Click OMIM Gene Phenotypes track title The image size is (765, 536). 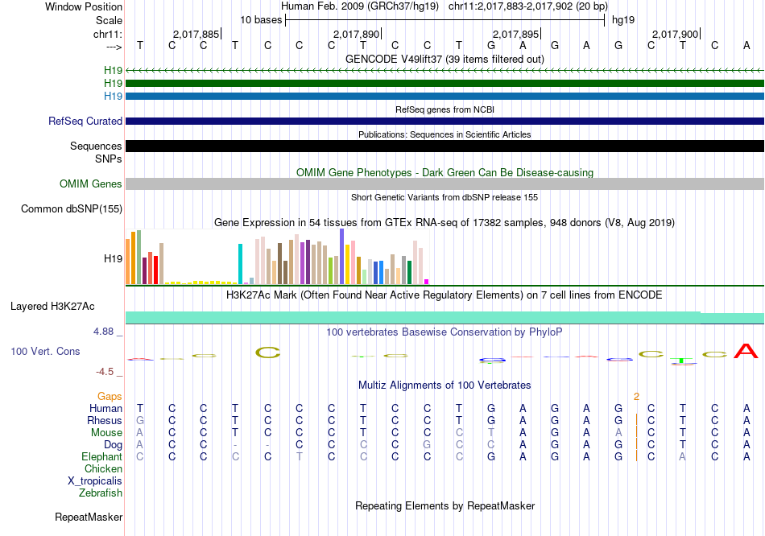[x=445, y=173]
